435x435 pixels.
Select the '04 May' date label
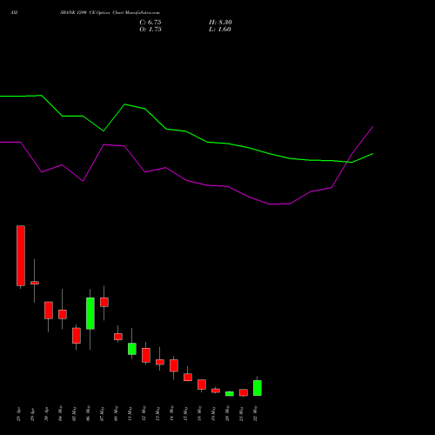[61, 414]
